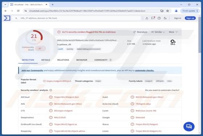Click Kaspersky result Trojan.Win32.DLLhijack.admw
This screenshot has height=136, width=203.
pos(70,131)
